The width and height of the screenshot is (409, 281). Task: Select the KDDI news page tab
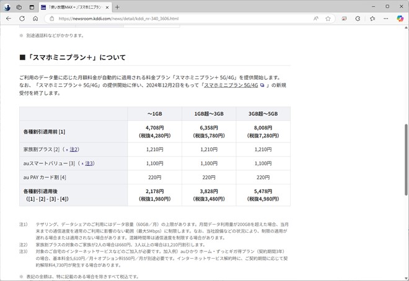pos(75,7)
